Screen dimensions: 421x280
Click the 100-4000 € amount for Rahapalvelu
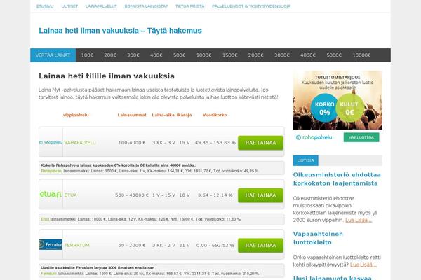click(132, 143)
